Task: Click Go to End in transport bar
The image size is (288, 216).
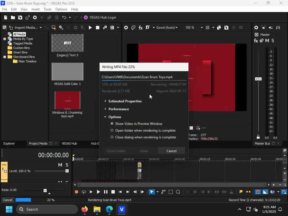Action: pyautogui.click(x=128, y=192)
